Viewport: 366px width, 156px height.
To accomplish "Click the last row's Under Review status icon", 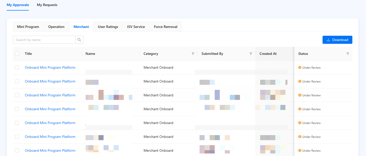I will point(300,150).
